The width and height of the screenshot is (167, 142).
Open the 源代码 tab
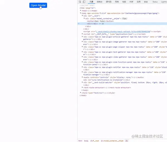pos(109,2)
